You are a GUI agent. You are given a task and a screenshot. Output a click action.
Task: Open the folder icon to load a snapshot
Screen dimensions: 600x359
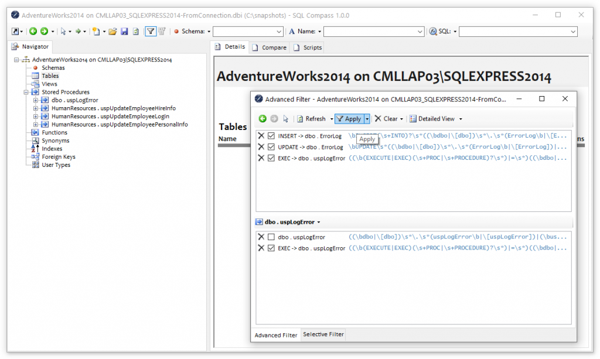coord(114,32)
